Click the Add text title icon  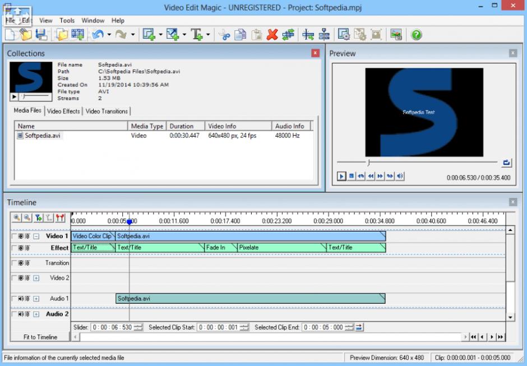(197, 35)
